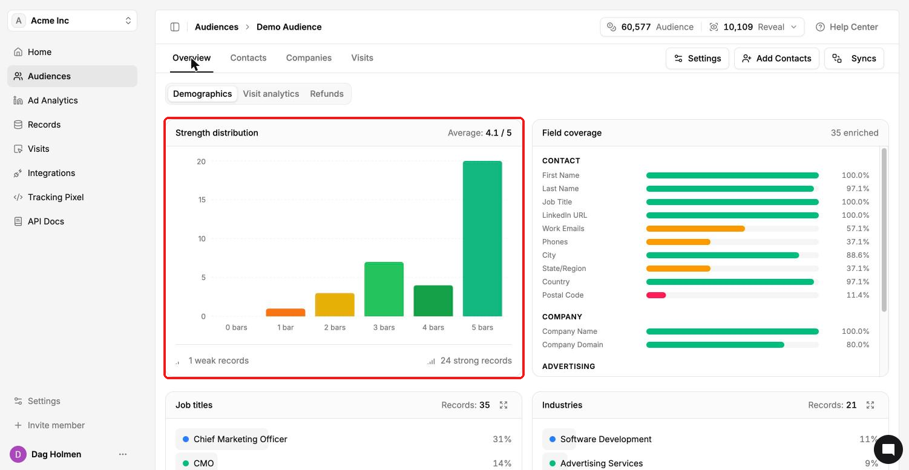909x470 pixels.
Task: Click the API Docs document icon
Action: [18, 221]
